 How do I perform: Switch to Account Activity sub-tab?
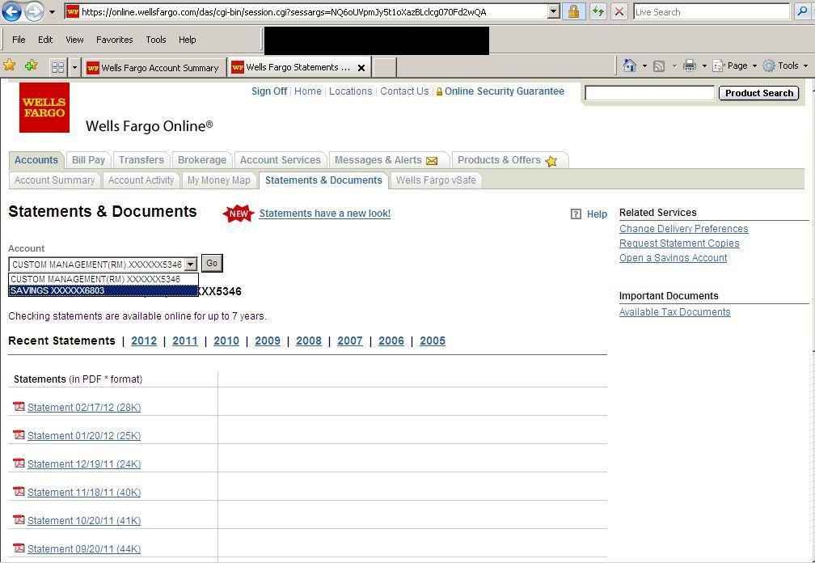141,180
